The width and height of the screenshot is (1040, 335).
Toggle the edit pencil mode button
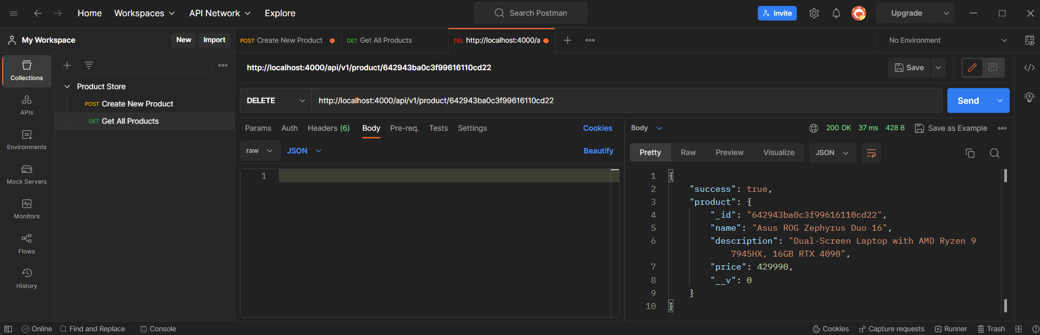(972, 68)
